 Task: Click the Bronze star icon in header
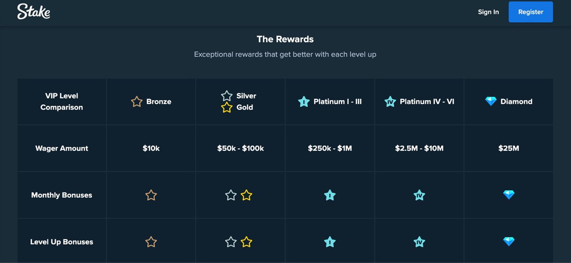click(x=137, y=102)
